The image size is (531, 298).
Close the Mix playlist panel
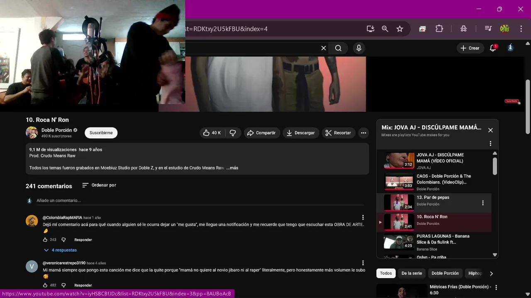(x=490, y=130)
